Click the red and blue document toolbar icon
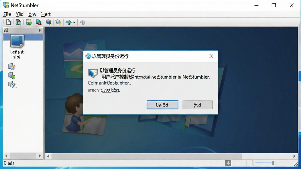 pos(39,22)
